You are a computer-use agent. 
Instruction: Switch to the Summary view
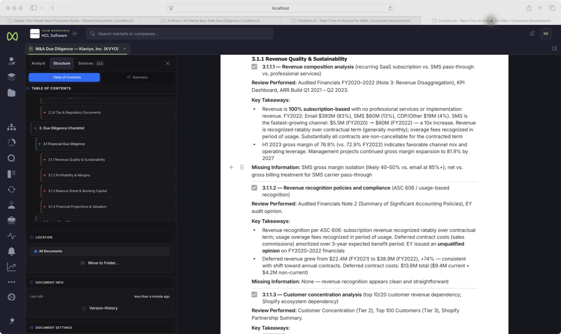(137, 77)
